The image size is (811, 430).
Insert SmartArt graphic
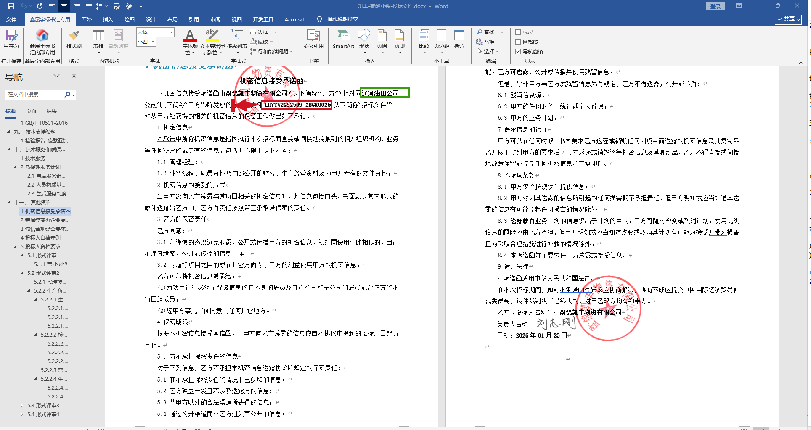pyautogui.click(x=343, y=39)
